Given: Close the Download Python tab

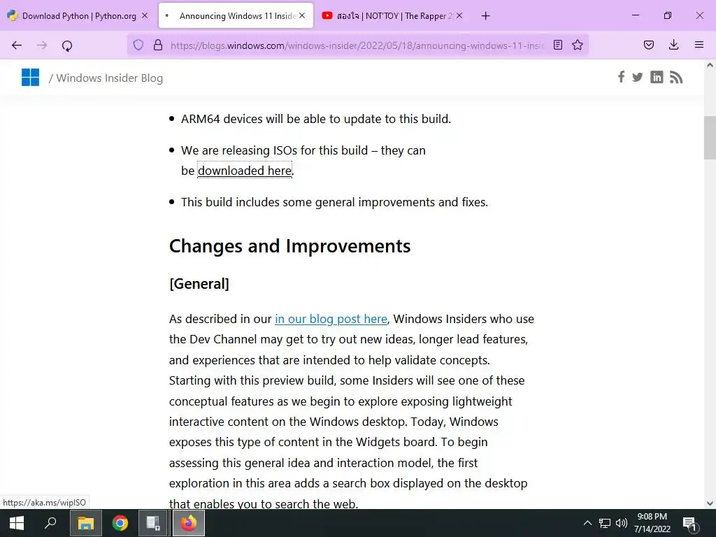Looking at the screenshot, I should pos(145,15).
